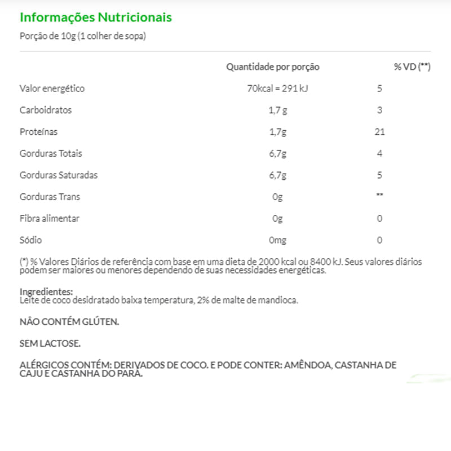
Task: Click the 'Ingredientes:' label
Action: [x=46, y=291]
